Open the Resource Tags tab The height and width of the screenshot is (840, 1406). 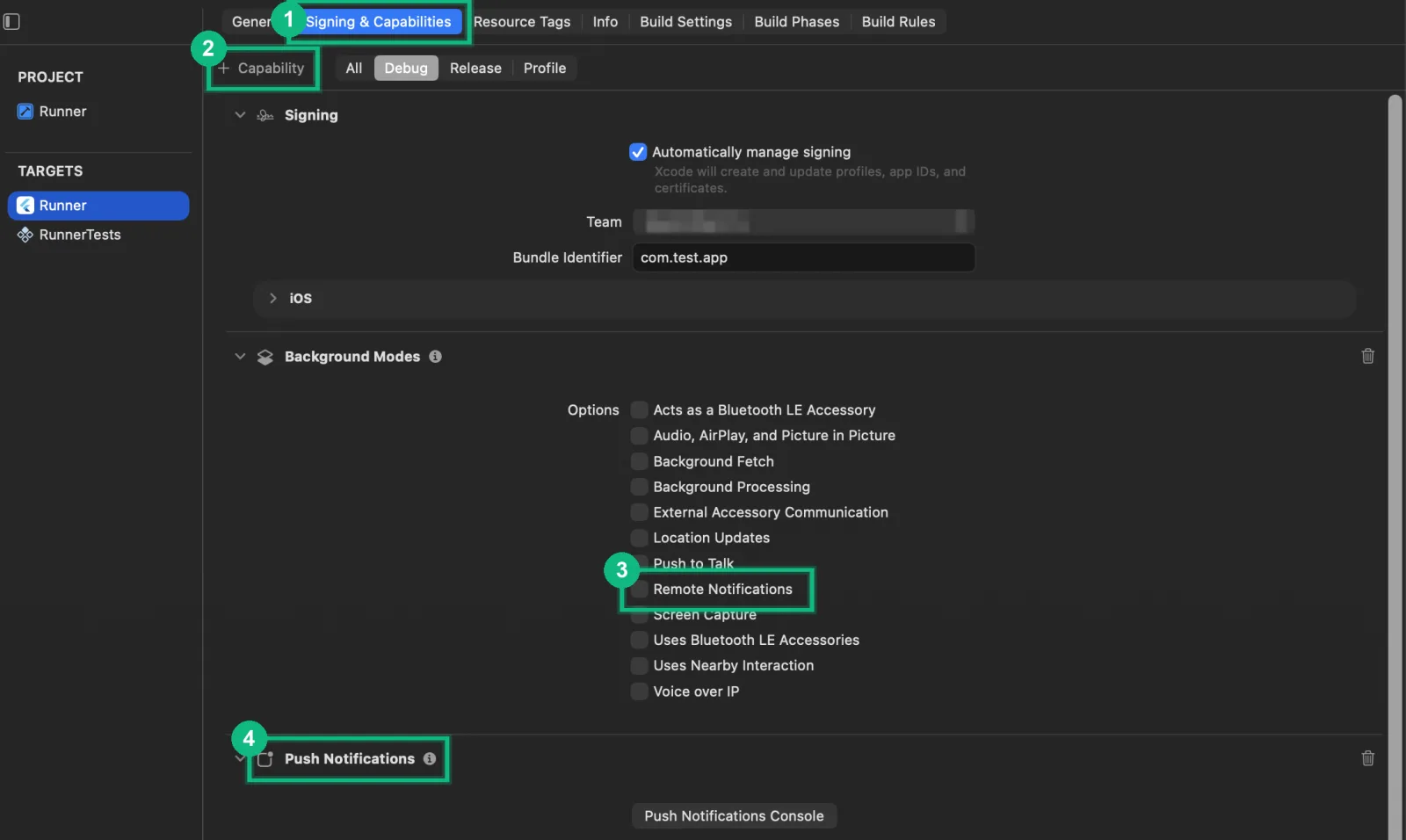(x=522, y=22)
